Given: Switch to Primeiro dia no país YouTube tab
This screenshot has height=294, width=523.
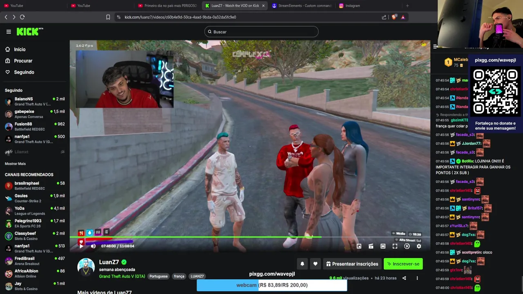Looking at the screenshot, I should (x=168, y=6).
